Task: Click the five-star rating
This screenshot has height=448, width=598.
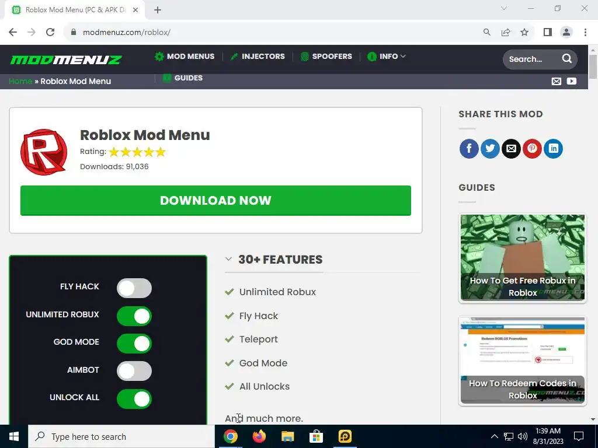Action: tap(137, 152)
